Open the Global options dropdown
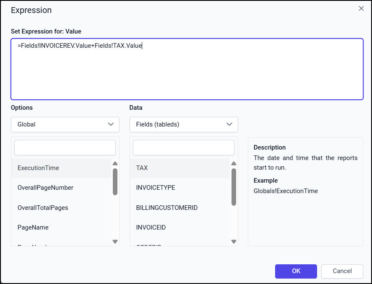372x284 pixels. [65, 124]
